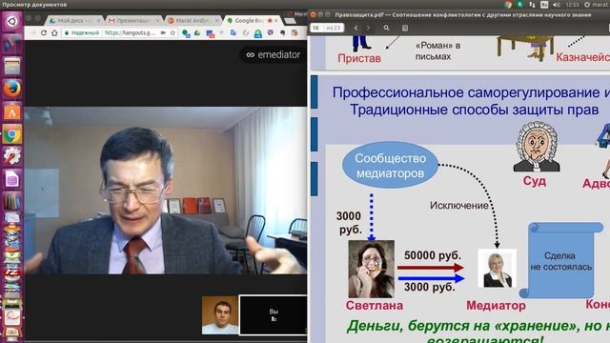This screenshot has width=610, height=343.
Task: Click the green lock extension icon
Action: click(258, 34)
